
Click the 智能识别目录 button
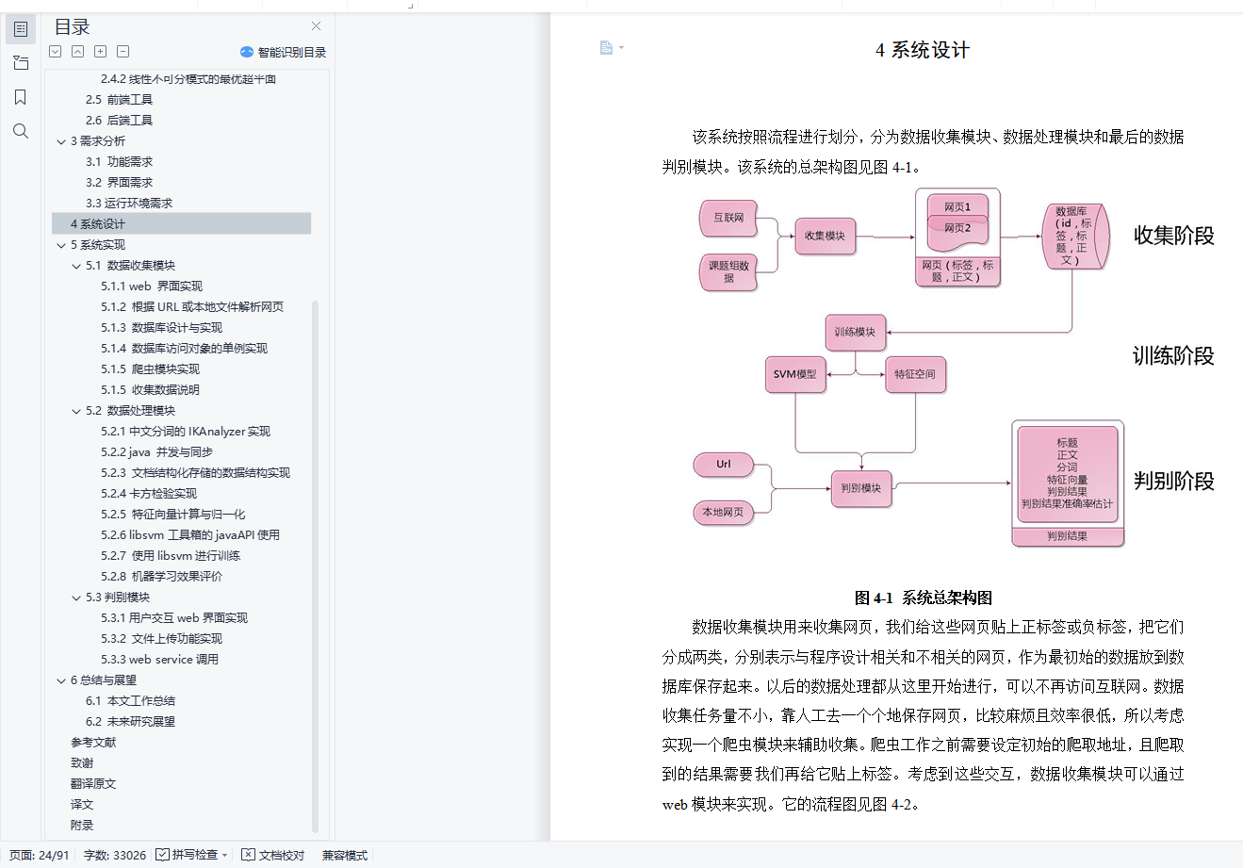283,52
